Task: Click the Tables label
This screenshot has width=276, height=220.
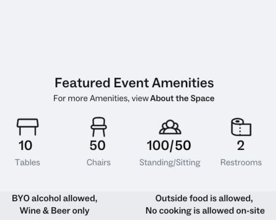Action: [x=28, y=162]
